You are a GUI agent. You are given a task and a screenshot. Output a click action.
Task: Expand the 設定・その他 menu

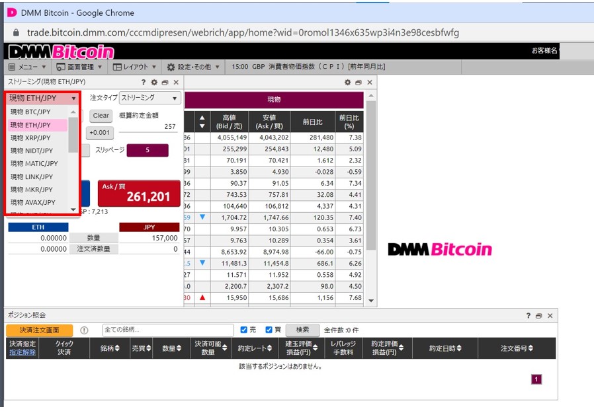tap(193, 67)
